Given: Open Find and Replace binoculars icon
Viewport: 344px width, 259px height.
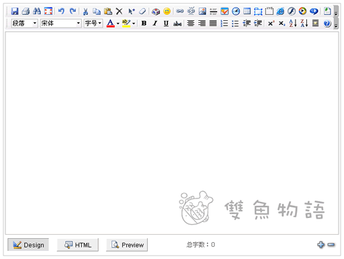Looking at the screenshot, I should (x=37, y=11).
